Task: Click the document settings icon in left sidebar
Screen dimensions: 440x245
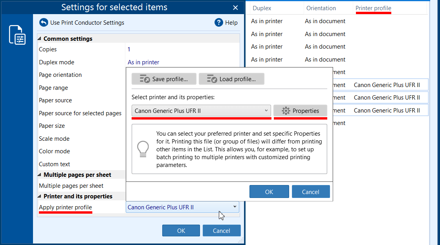Action: (17, 35)
